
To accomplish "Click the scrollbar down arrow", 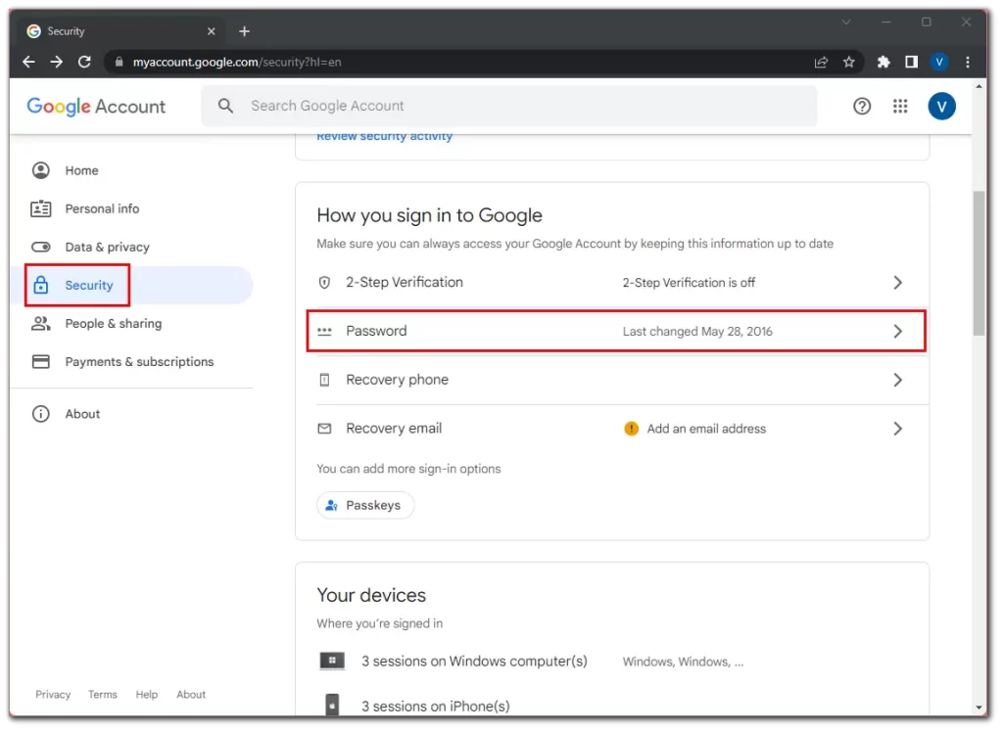I will [979, 708].
